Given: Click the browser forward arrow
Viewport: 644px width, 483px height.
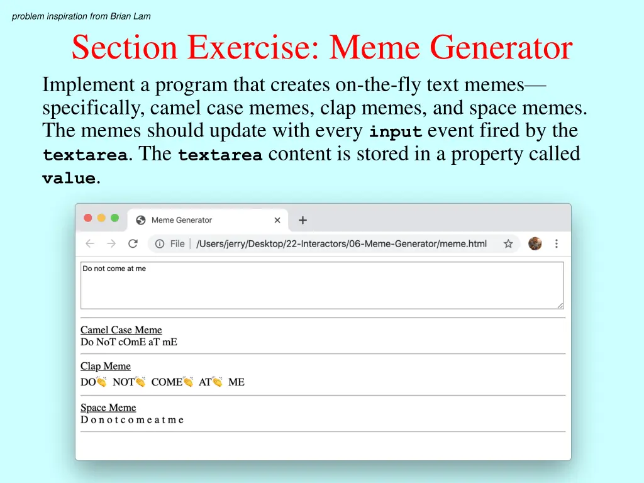Looking at the screenshot, I should (x=111, y=244).
